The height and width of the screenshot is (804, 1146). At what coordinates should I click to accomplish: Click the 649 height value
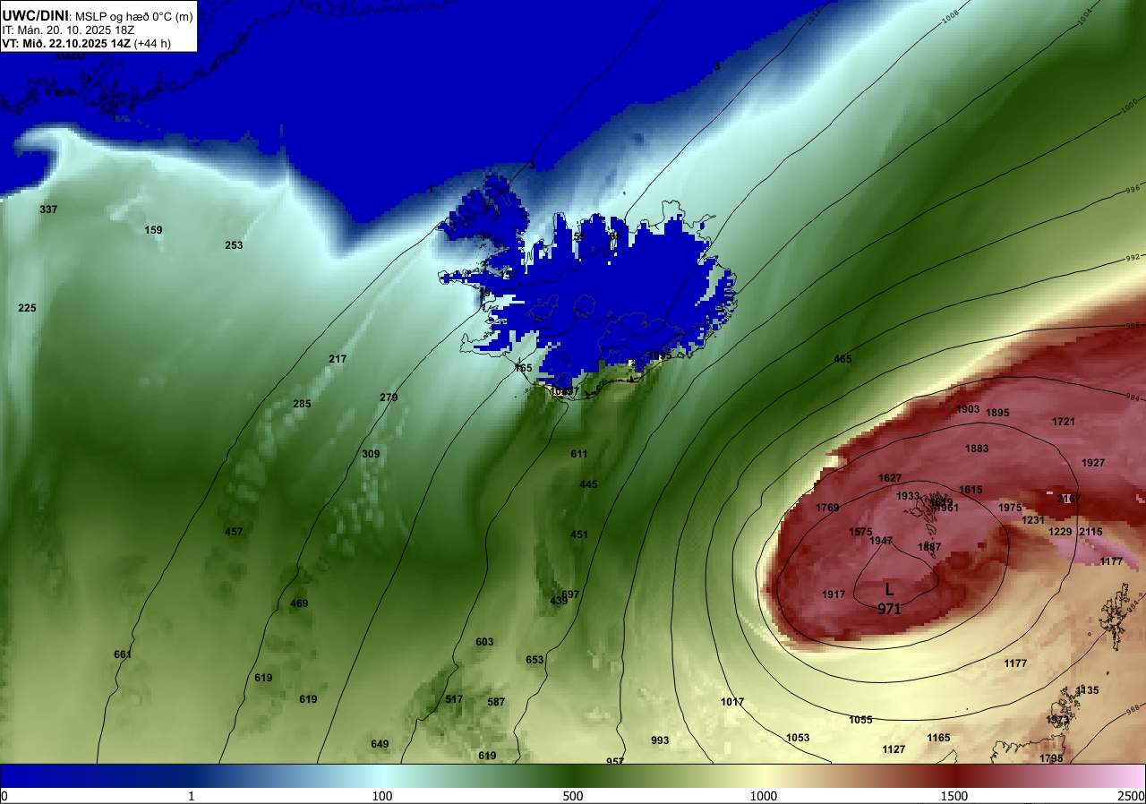pyautogui.click(x=380, y=744)
